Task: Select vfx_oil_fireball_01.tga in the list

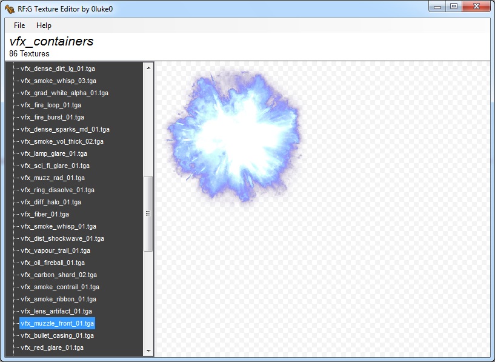Action: pos(53,263)
